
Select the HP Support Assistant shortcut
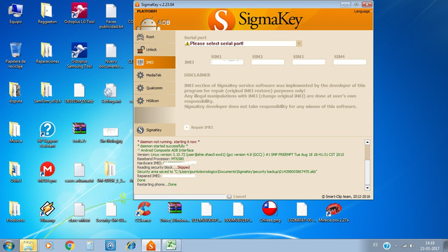[47, 134]
